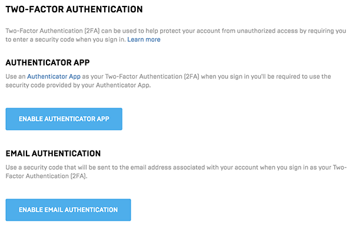
Task: Click the Two-Factor Authentication main heading
Action: point(74,9)
